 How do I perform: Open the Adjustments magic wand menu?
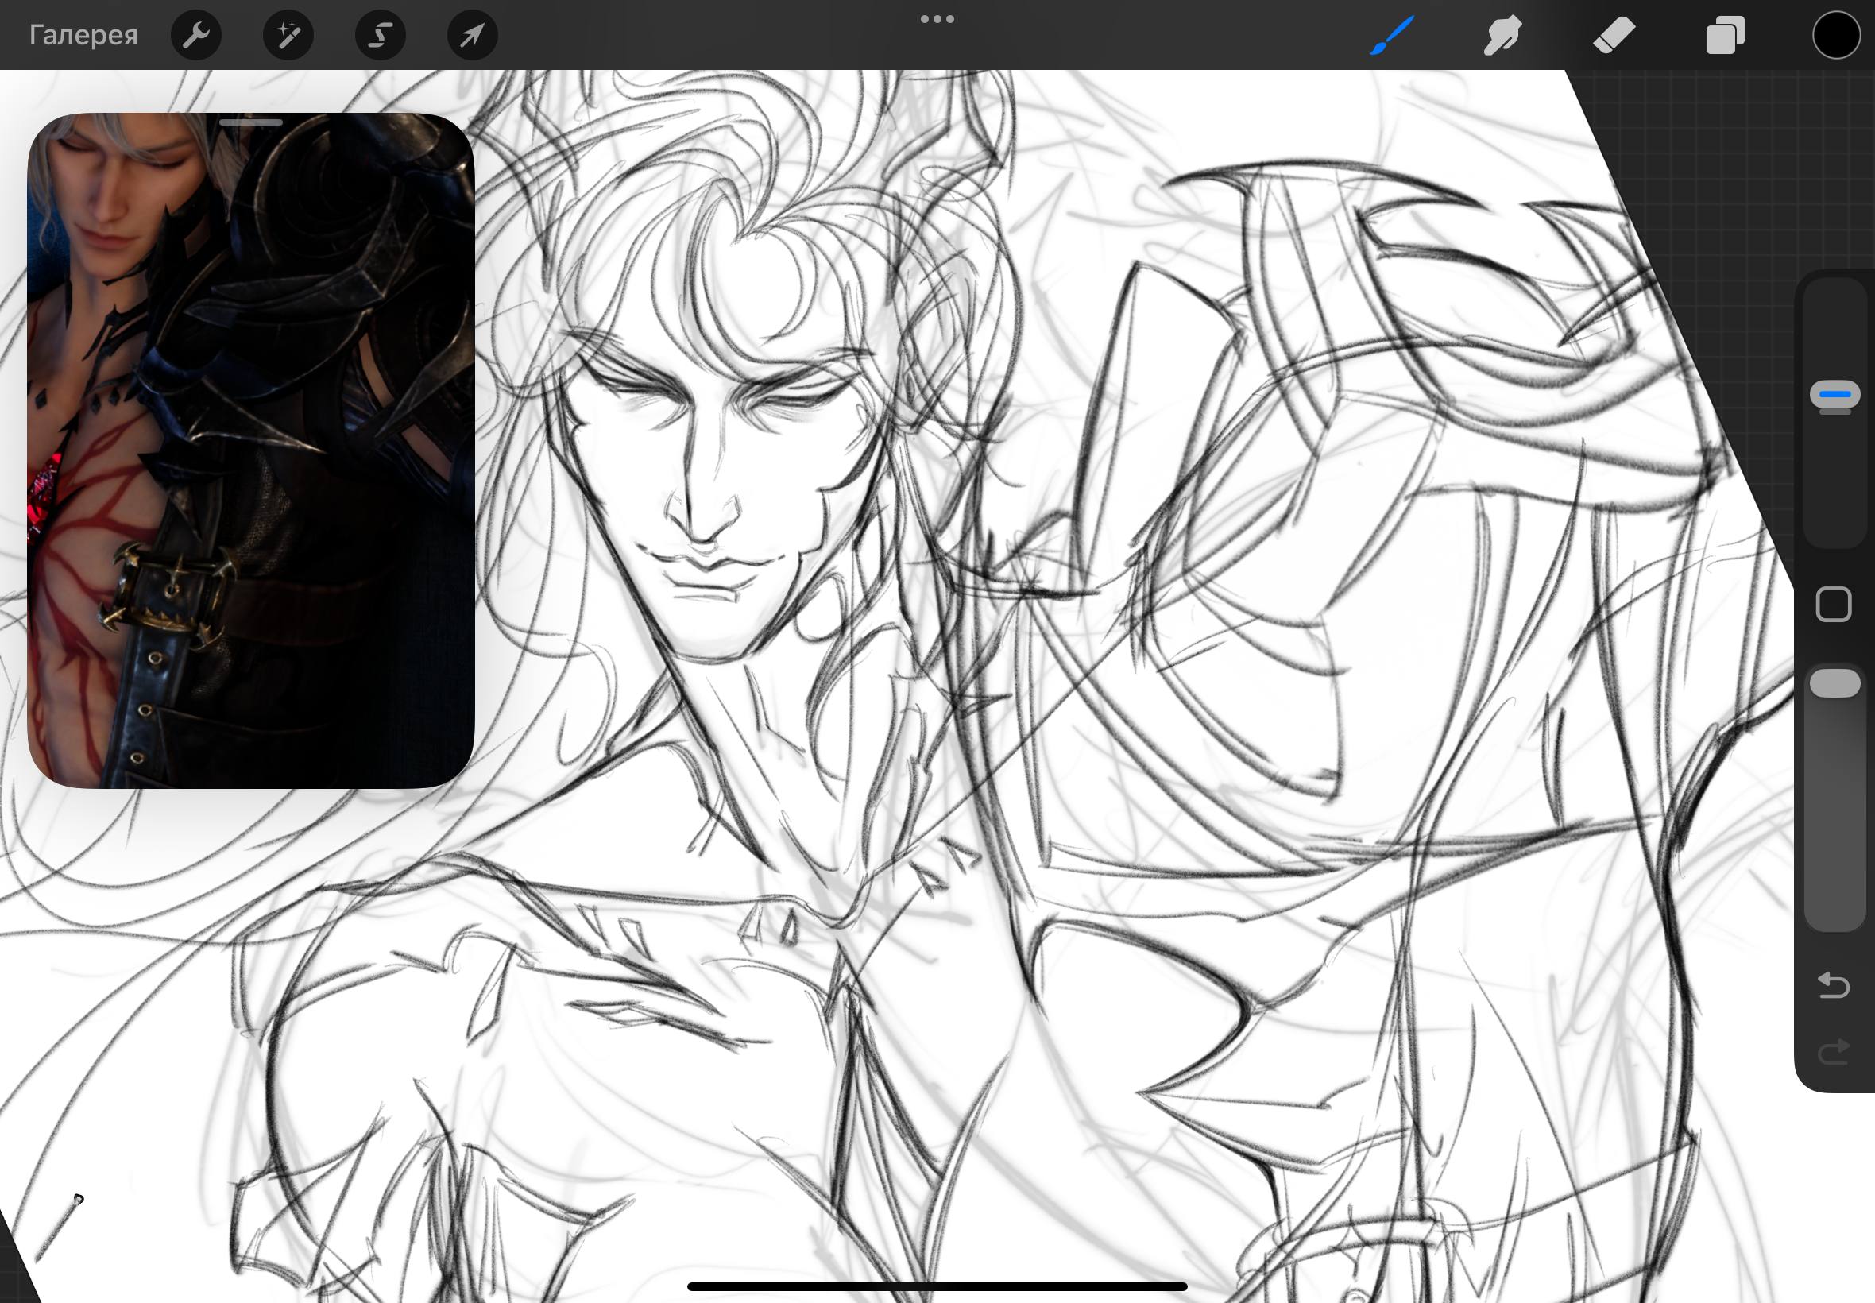pos(288,35)
